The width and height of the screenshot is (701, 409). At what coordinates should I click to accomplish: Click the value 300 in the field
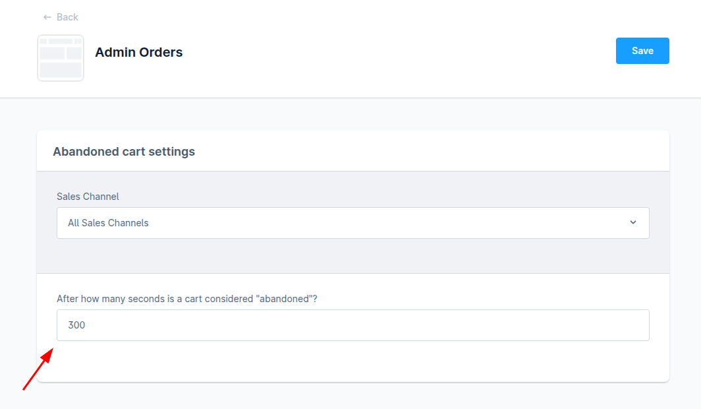[76, 325]
